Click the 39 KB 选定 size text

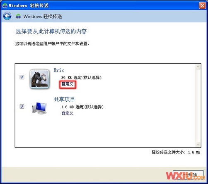(x=81, y=78)
